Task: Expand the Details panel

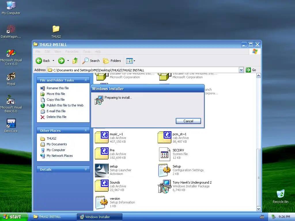Action: (86, 169)
